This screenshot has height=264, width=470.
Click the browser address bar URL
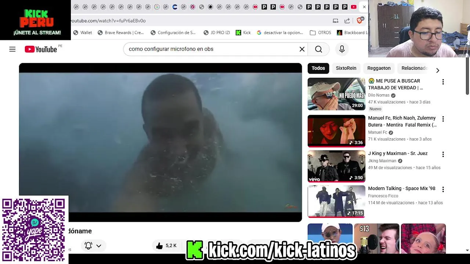108,21
